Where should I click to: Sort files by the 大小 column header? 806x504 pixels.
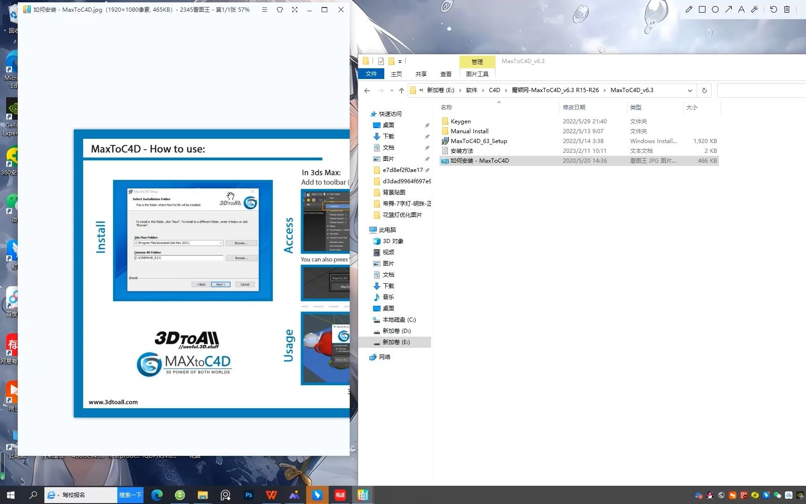click(x=691, y=108)
